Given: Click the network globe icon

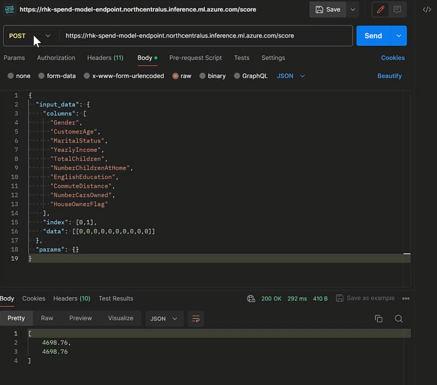Looking at the screenshot, I should tap(251, 299).
